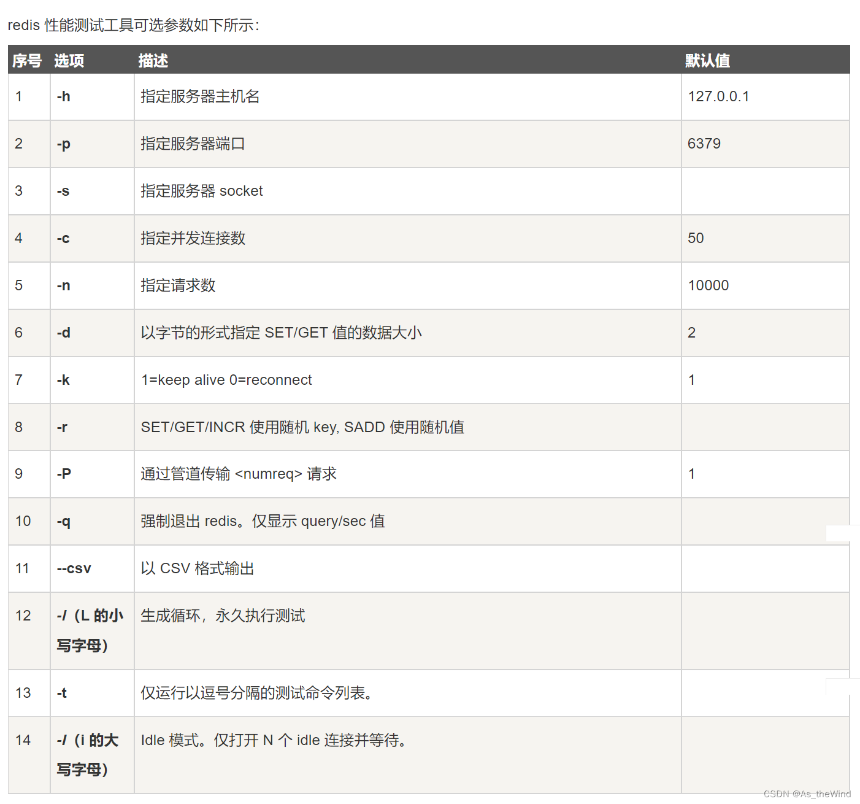Click row number 13 in the 序号 column

tap(23, 693)
